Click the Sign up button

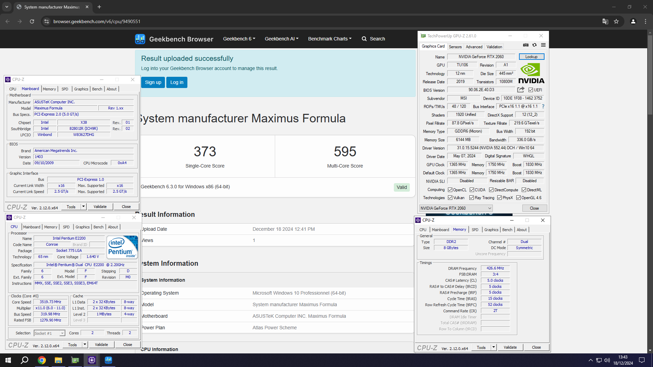coord(153,82)
